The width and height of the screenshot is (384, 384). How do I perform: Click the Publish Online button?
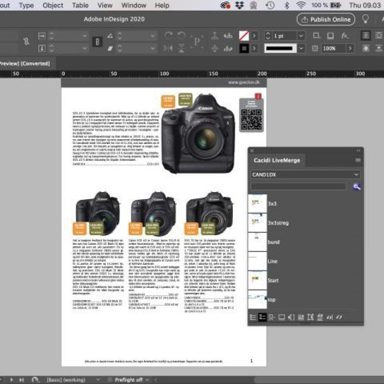click(x=326, y=19)
